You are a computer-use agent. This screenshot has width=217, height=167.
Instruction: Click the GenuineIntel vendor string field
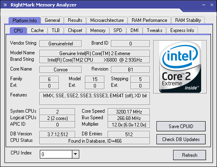61,44
